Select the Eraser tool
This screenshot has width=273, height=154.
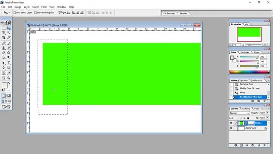[4, 53]
